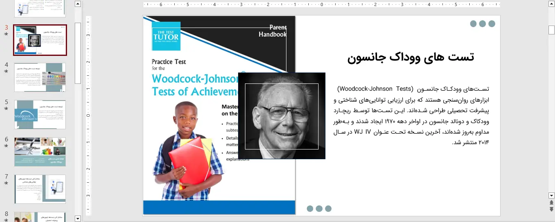Click the down arrow of thumbnail panel scrollbar
The width and height of the screenshot is (555, 222).
tap(78, 218)
